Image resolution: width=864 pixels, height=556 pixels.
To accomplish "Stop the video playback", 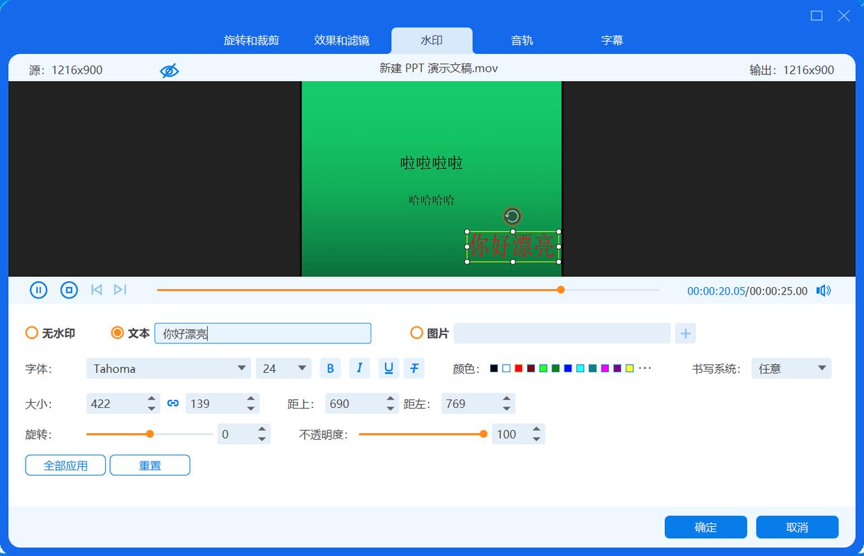I will click(68, 289).
